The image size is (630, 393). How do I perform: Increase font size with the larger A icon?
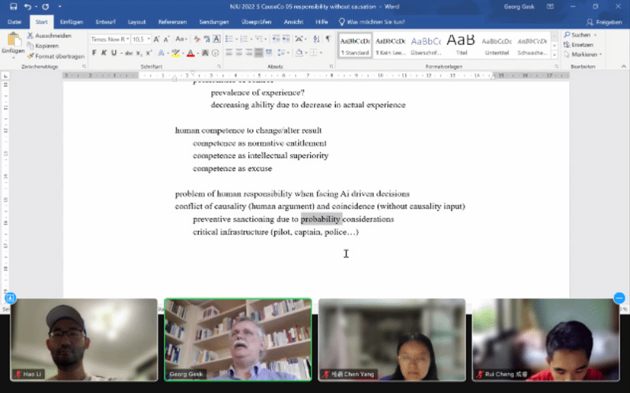coord(157,39)
